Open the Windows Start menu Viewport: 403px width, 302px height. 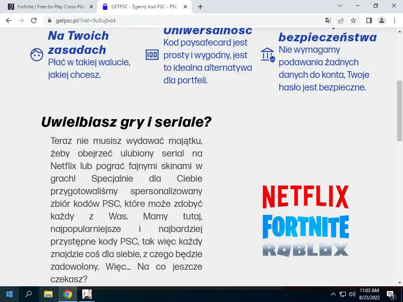coord(9,294)
